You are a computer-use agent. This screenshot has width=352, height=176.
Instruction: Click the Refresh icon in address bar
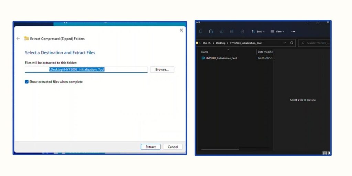pyautogui.click(x=291, y=43)
